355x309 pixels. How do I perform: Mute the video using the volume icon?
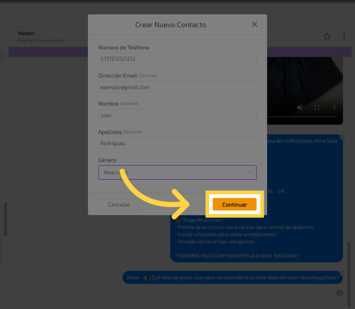point(300,107)
